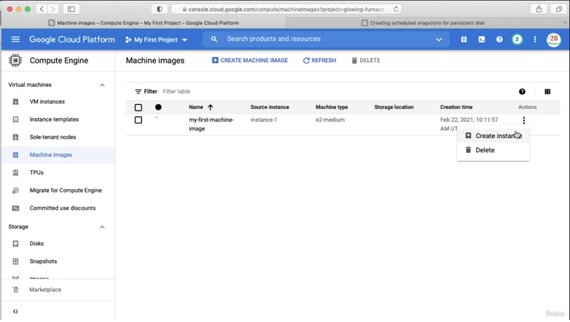This screenshot has height=322, width=570.
Task: Open the account avatar menu
Action: [x=554, y=40]
